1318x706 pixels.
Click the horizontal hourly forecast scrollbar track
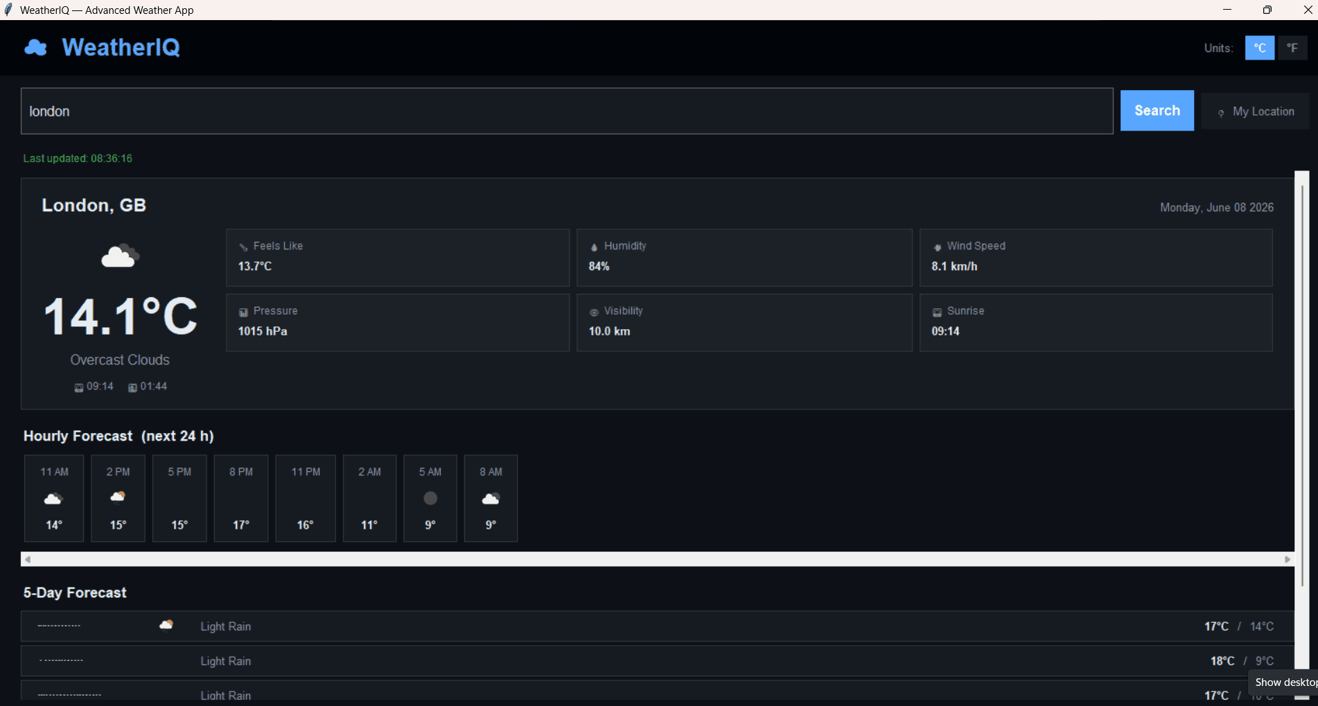[658, 559]
